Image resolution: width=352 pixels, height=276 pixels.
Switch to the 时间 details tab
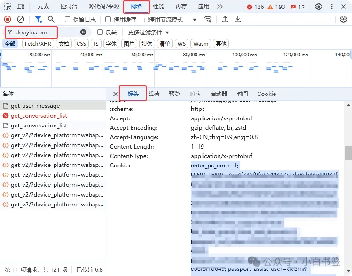point(242,94)
